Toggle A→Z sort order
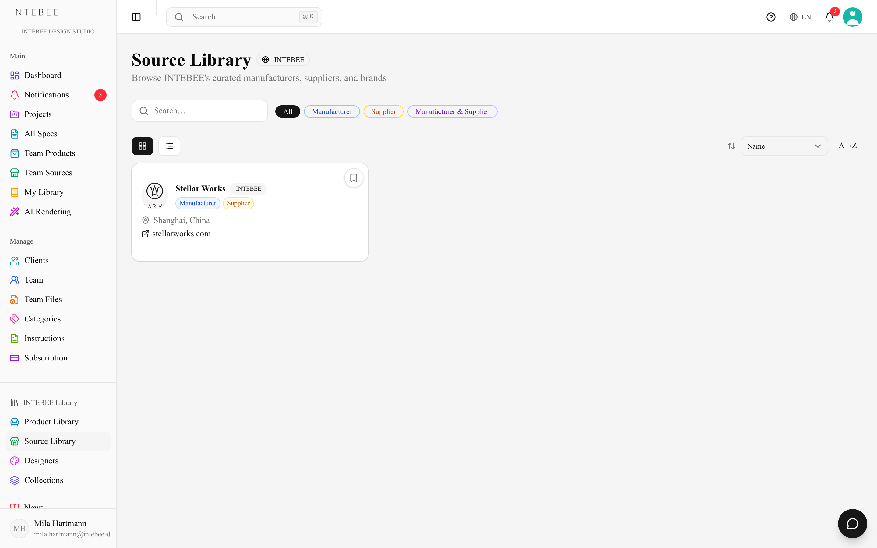 pyautogui.click(x=848, y=146)
